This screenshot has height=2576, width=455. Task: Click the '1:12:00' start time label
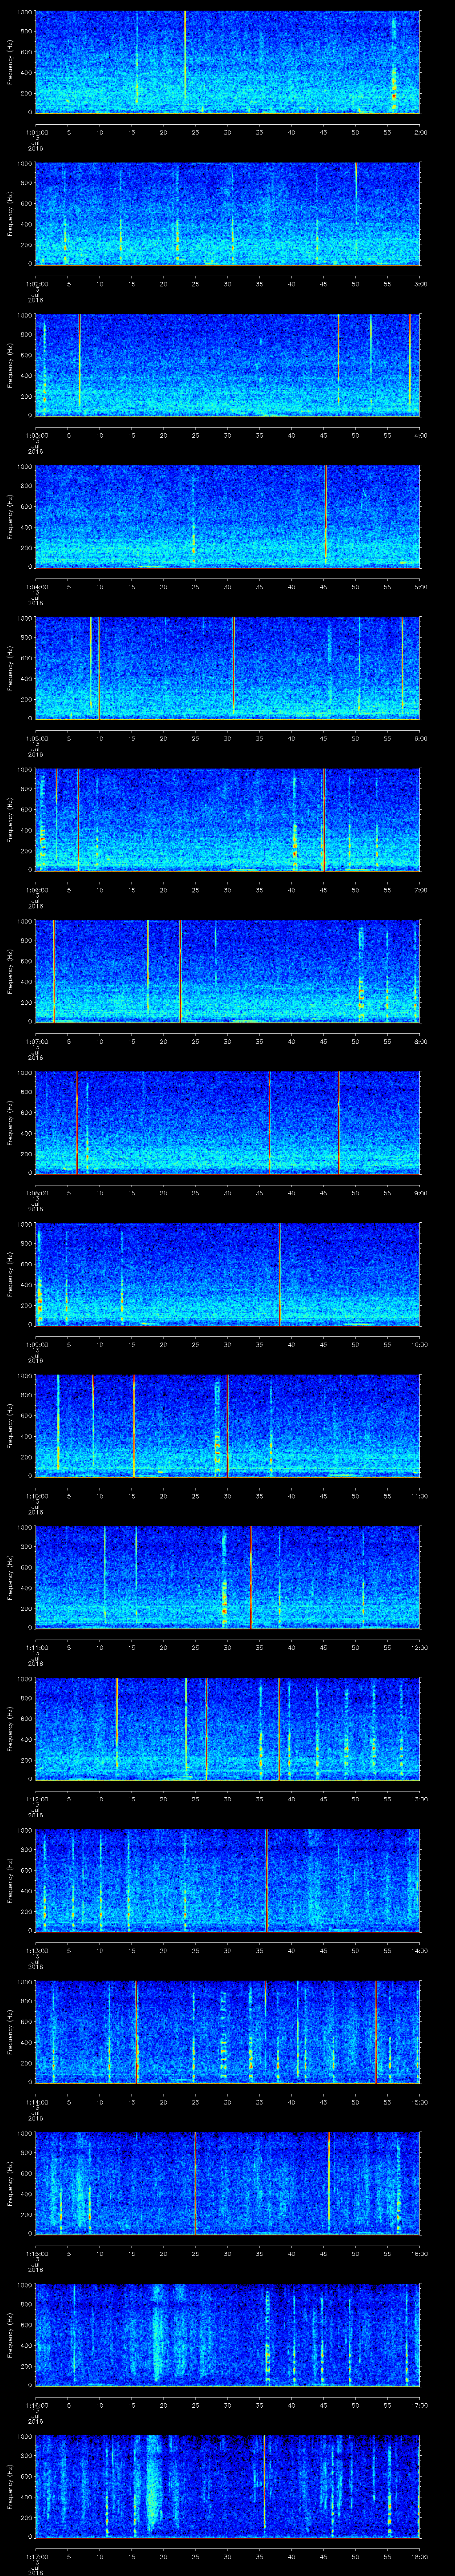37,1798
